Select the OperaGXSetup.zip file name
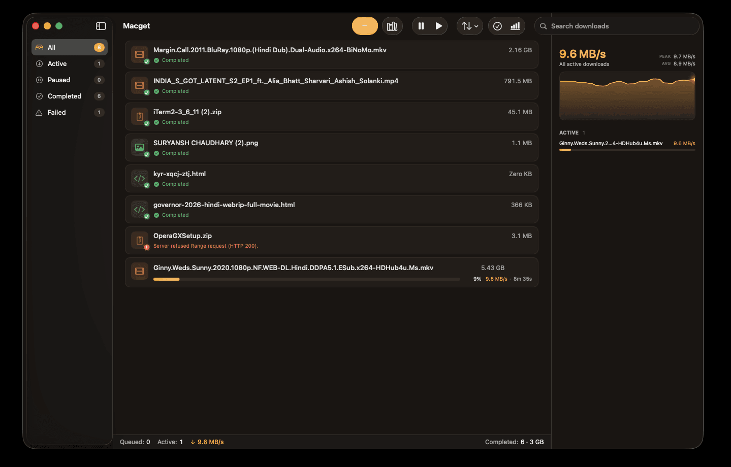The image size is (731, 467). click(x=182, y=236)
